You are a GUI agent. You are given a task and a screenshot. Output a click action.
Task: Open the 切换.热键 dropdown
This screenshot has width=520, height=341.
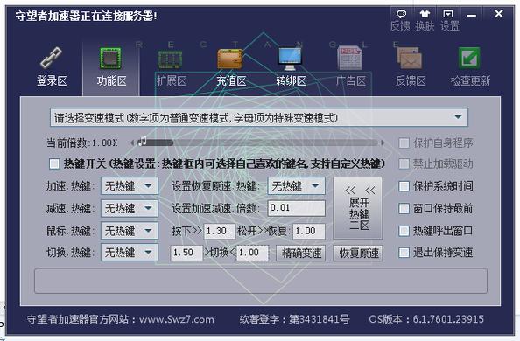[x=130, y=253]
